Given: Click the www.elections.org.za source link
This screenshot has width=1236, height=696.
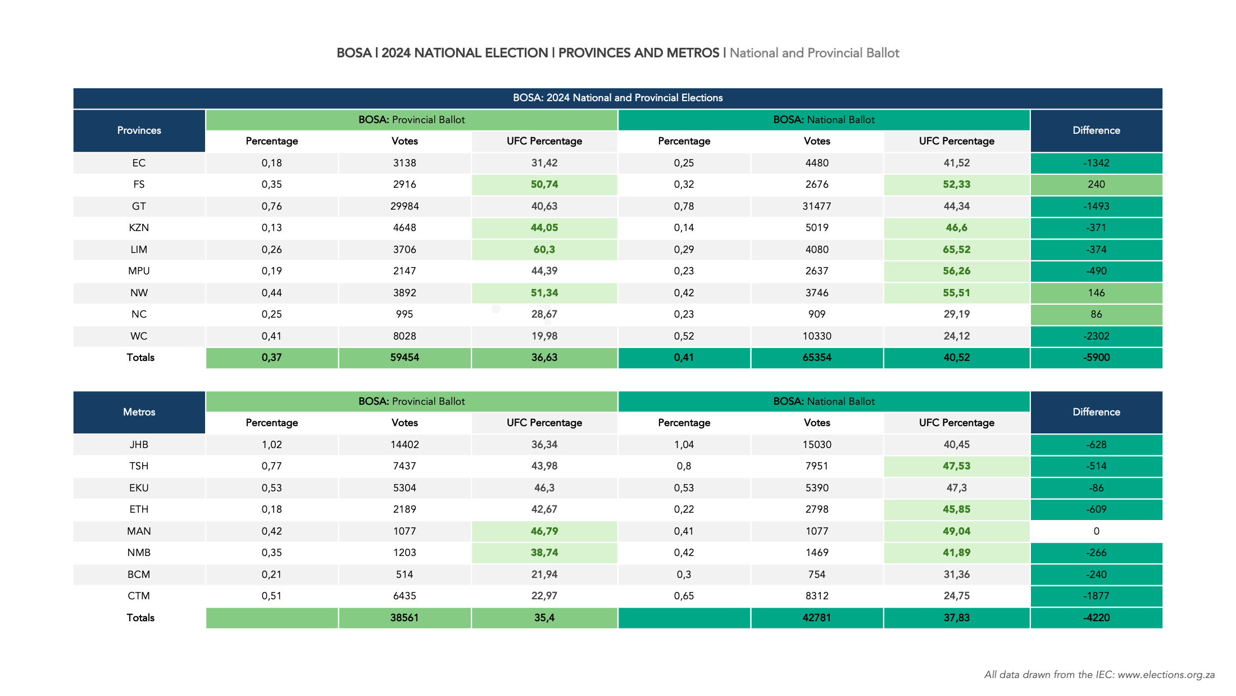Looking at the screenshot, I should tap(1166, 675).
